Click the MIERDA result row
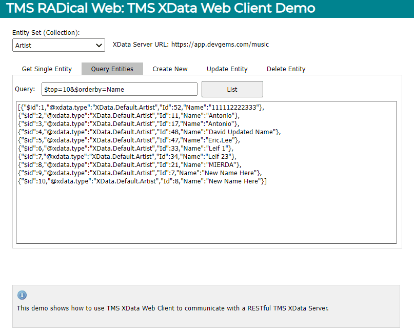Viewport: 414px width, 334px height. pos(130,164)
